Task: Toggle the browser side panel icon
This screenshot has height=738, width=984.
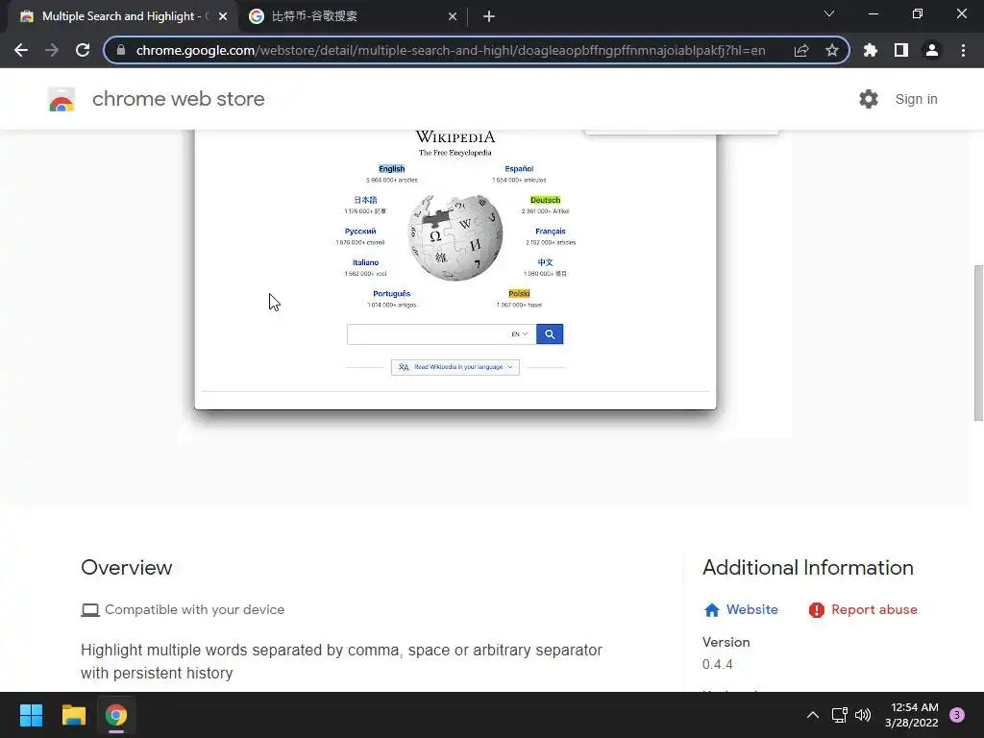Action: [901, 50]
